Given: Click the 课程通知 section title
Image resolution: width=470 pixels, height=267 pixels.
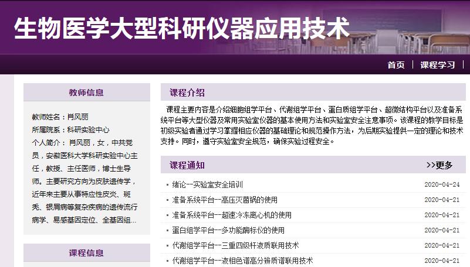Looking at the screenshot, I should 187,165.
